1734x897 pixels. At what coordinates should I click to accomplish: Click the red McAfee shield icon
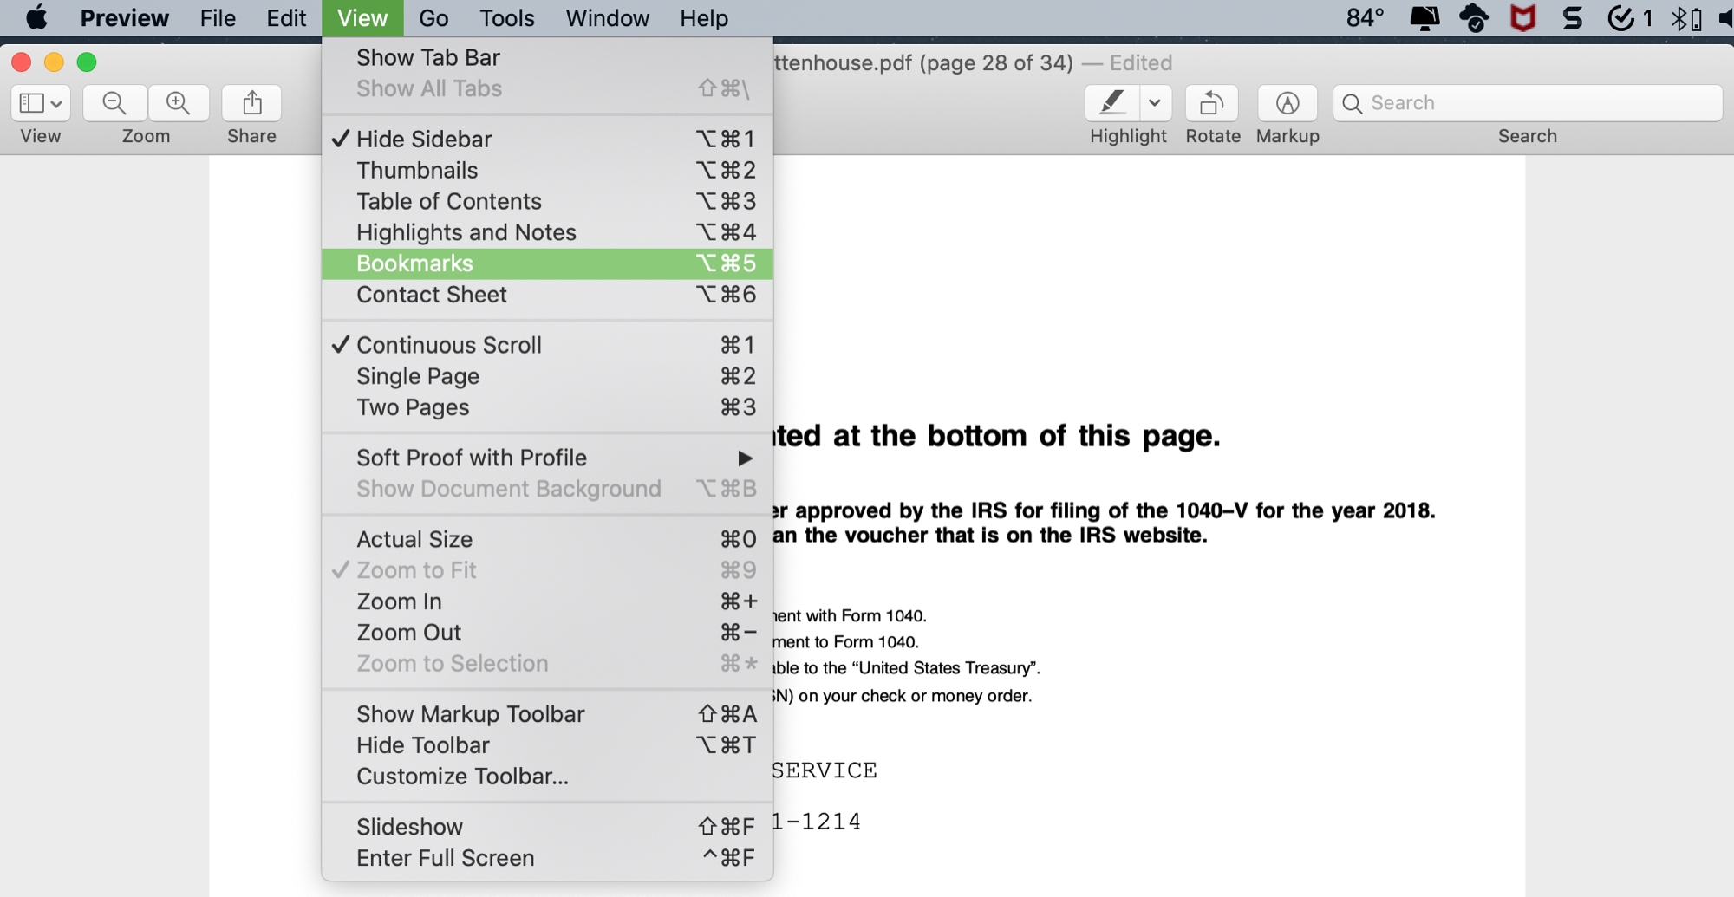tap(1522, 18)
